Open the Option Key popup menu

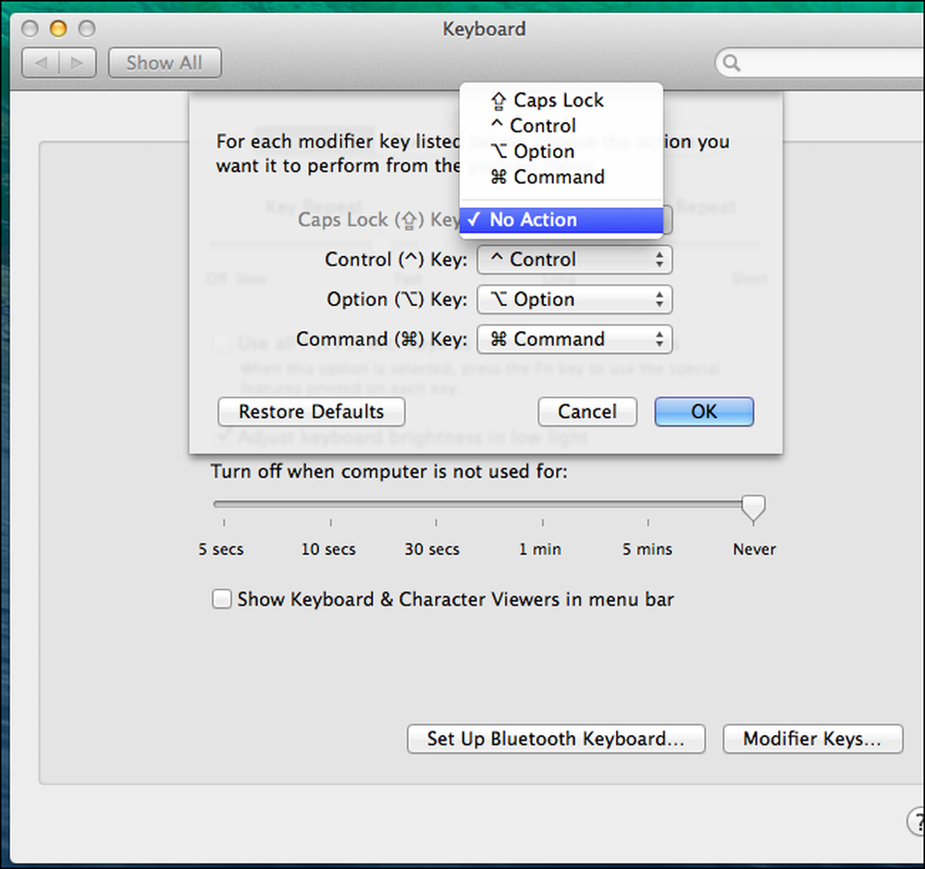(574, 300)
